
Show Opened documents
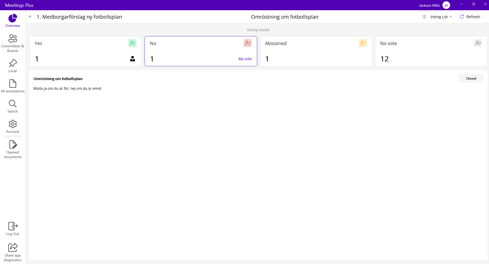point(13,149)
